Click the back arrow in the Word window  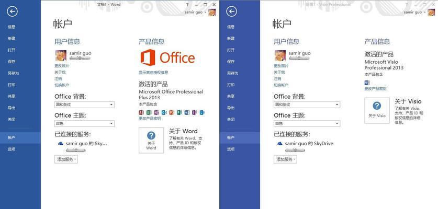click(x=12, y=11)
